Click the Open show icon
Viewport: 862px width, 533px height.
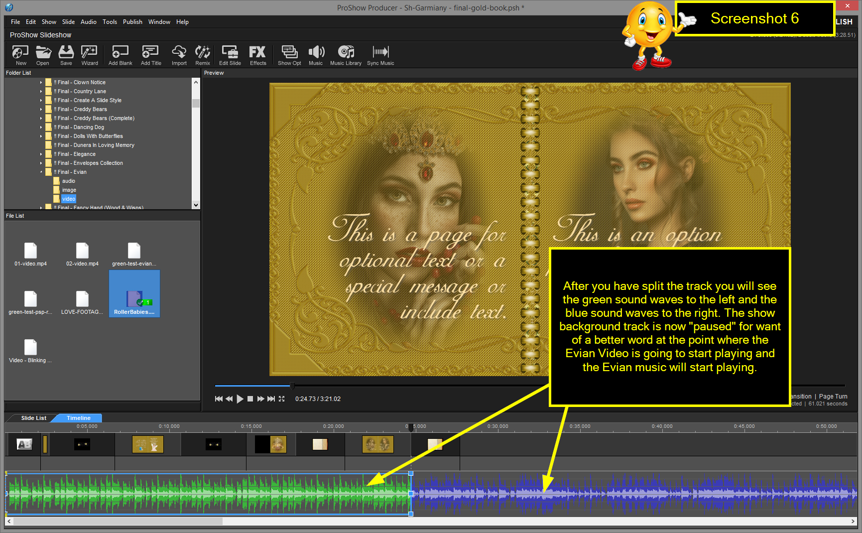pos(43,55)
